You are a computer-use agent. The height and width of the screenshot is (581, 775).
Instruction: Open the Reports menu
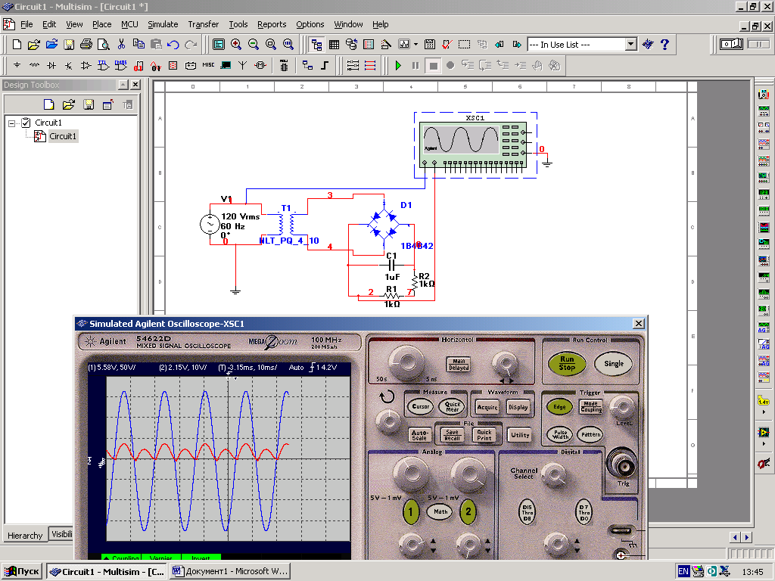[272, 24]
